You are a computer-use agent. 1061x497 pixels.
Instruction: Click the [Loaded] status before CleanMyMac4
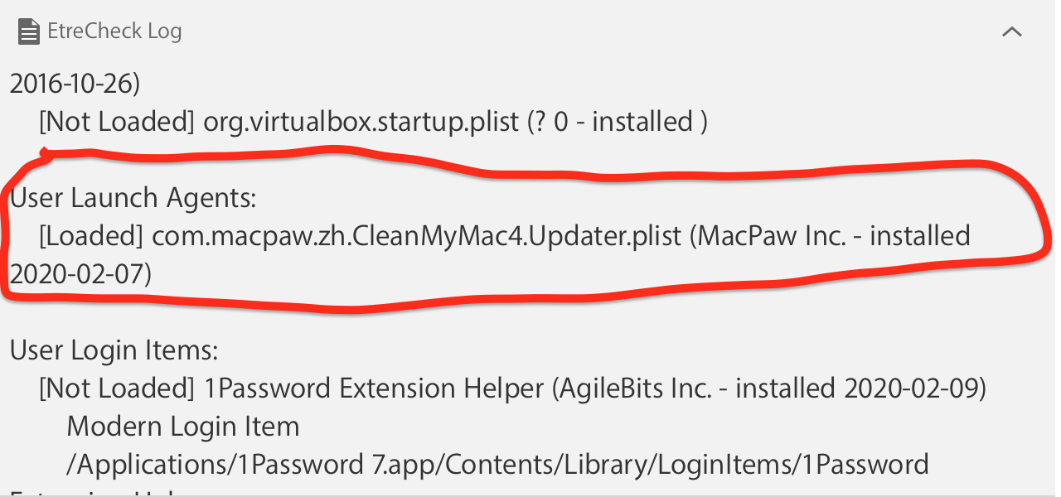92,236
